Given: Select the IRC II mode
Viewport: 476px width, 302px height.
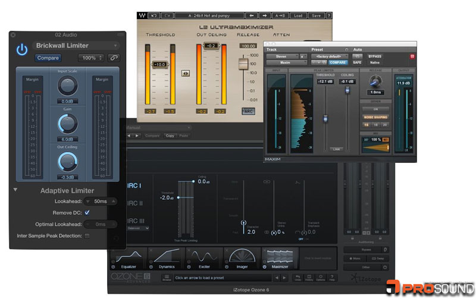Looking at the screenshot, I should click(x=135, y=203).
